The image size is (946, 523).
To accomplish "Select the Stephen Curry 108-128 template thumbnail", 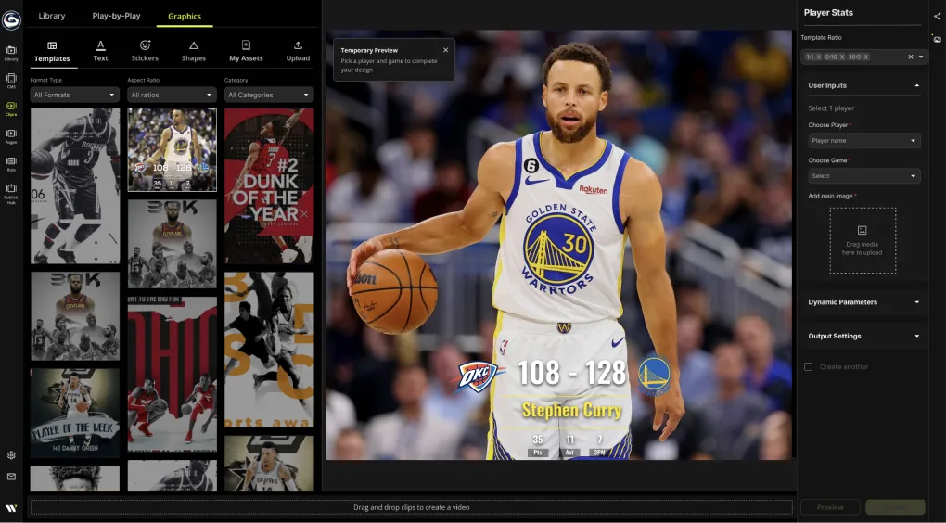I will [x=172, y=149].
